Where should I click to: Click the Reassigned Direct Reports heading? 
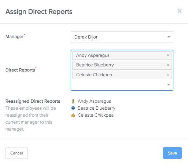pyautogui.click(x=33, y=101)
